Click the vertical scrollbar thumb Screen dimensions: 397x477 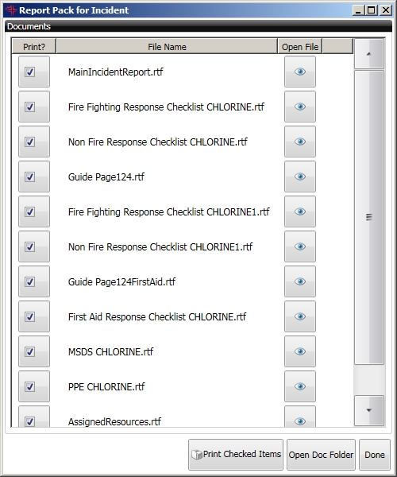(x=369, y=217)
